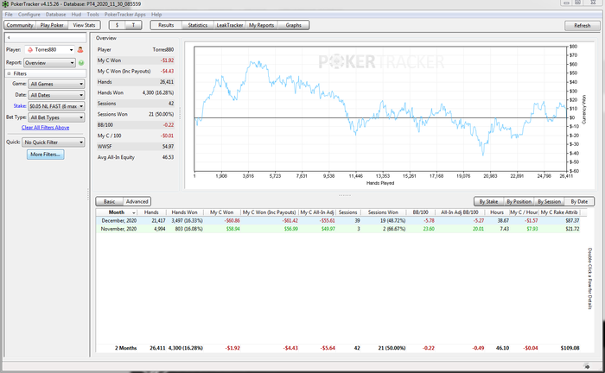Click November's $58.94 My C Won value

tap(233, 229)
